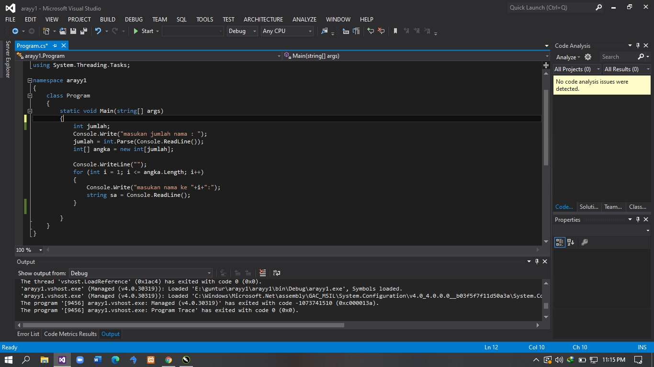Image resolution: width=654 pixels, height=367 pixels.
Task: Click the Save All toolbar icon
Action: pyautogui.click(x=84, y=31)
